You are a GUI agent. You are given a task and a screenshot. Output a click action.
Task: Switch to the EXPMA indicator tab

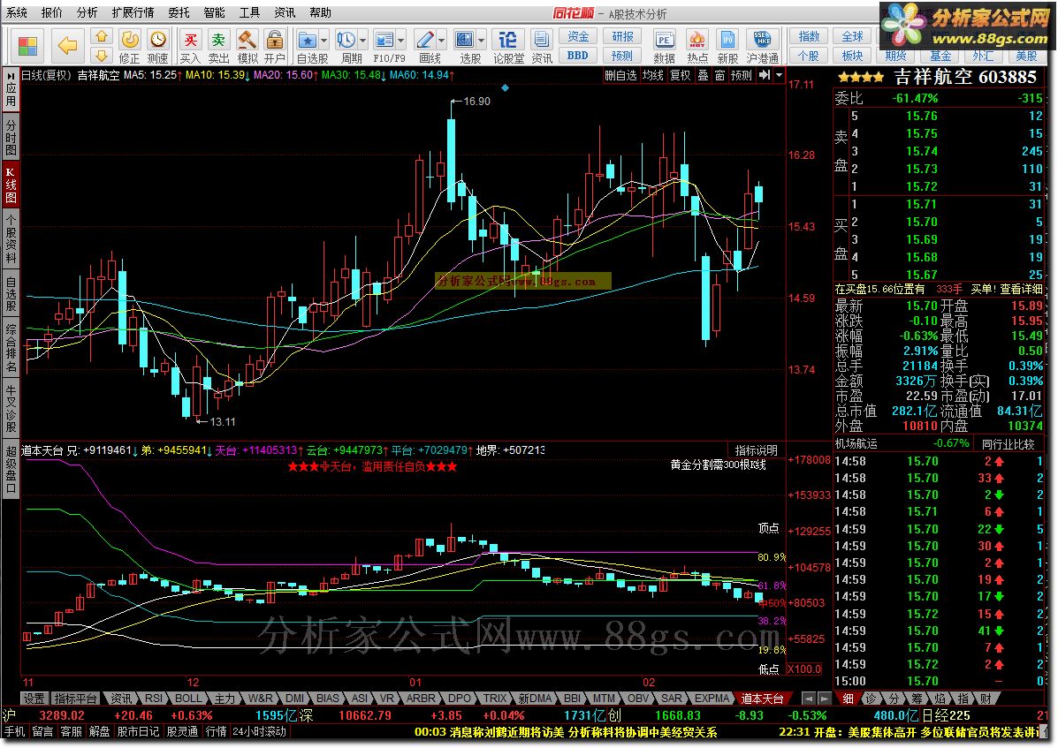712,699
